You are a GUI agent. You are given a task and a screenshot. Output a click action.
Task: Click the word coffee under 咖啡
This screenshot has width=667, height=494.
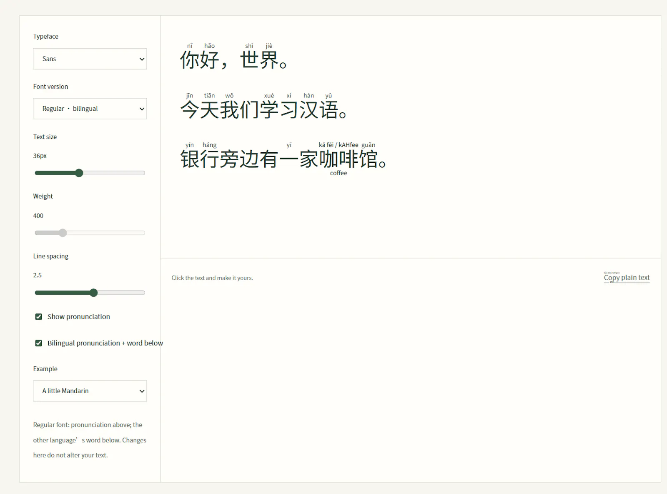[x=339, y=173]
